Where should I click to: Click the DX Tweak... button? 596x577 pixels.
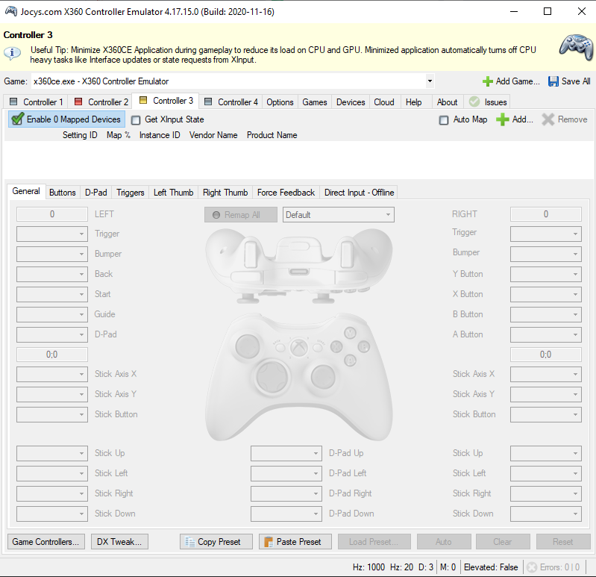119,542
